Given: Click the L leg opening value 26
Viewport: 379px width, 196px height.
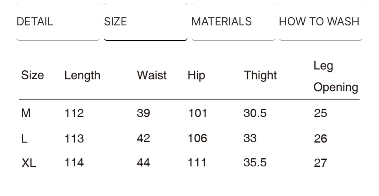Looking at the screenshot, I should 320,139.
